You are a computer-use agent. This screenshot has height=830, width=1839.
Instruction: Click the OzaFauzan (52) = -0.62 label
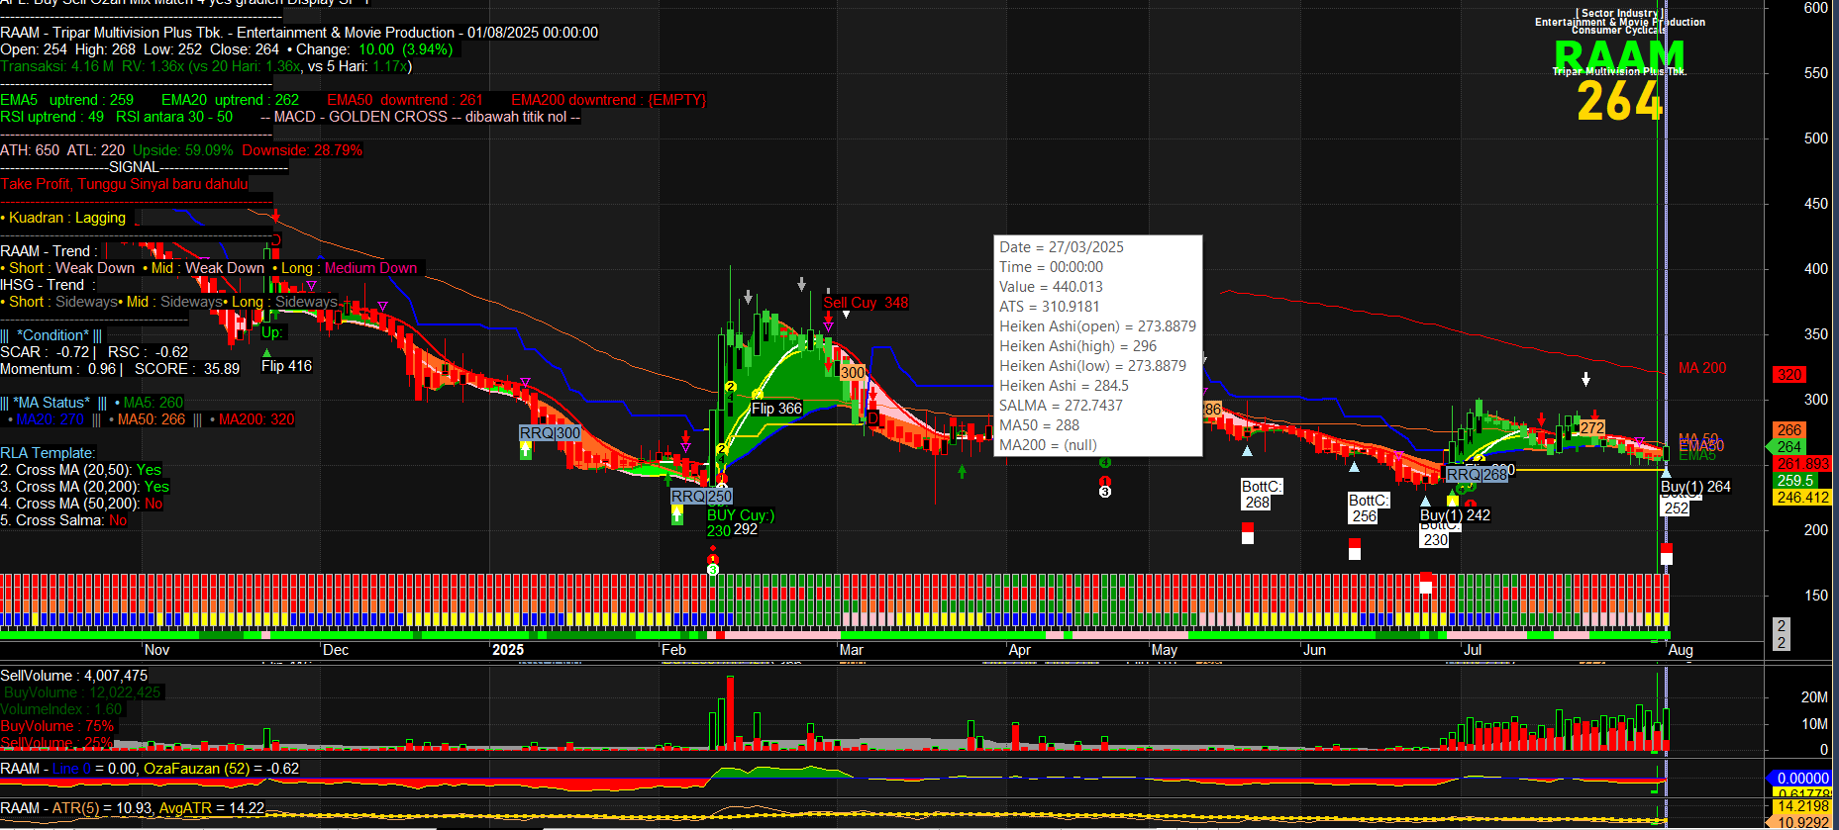coord(221,769)
